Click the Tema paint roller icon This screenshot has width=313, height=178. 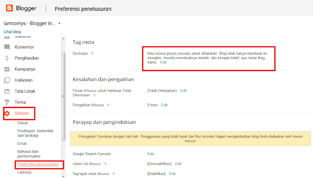[7, 102]
